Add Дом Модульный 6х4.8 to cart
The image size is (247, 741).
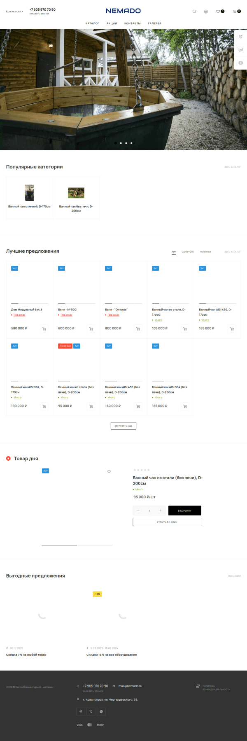pos(44,329)
